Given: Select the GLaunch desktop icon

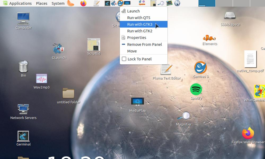Looking at the screenshot, I should (x=59, y=49).
